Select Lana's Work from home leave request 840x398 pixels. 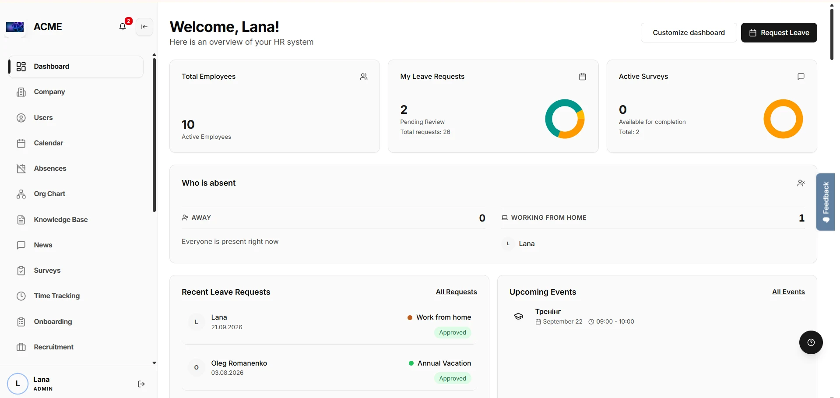point(330,325)
